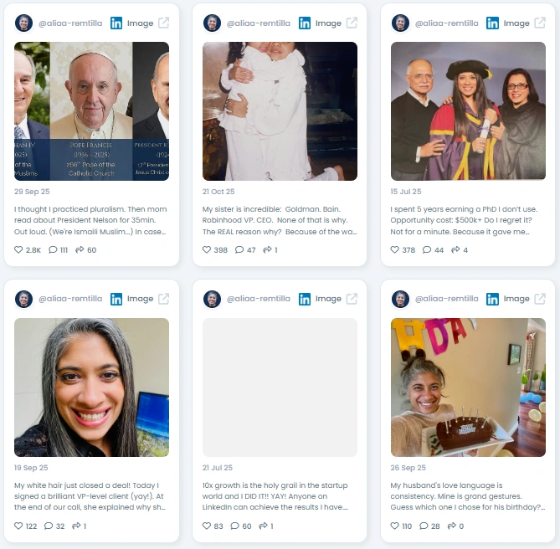The image size is (560, 549).
Task: Click LinkedIn logo on the white hair post
Action: pos(116,299)
